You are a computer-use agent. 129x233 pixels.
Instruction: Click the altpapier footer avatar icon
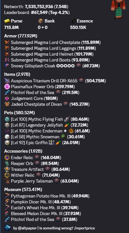pyautogui.click(x=7, y=228)
